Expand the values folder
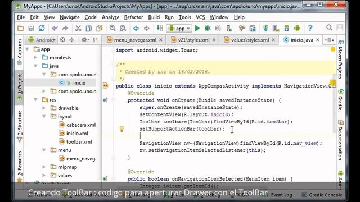The image size is (360, 202). tap(44, 176)
